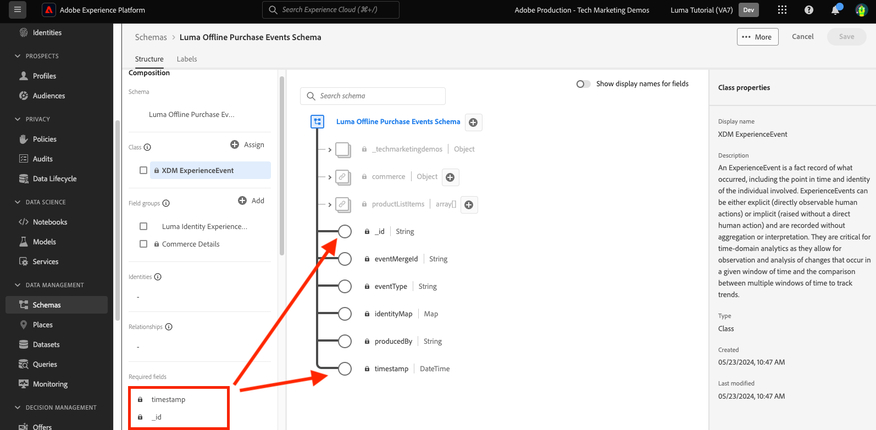Click the Search schema input field

(x=379, y=96)
